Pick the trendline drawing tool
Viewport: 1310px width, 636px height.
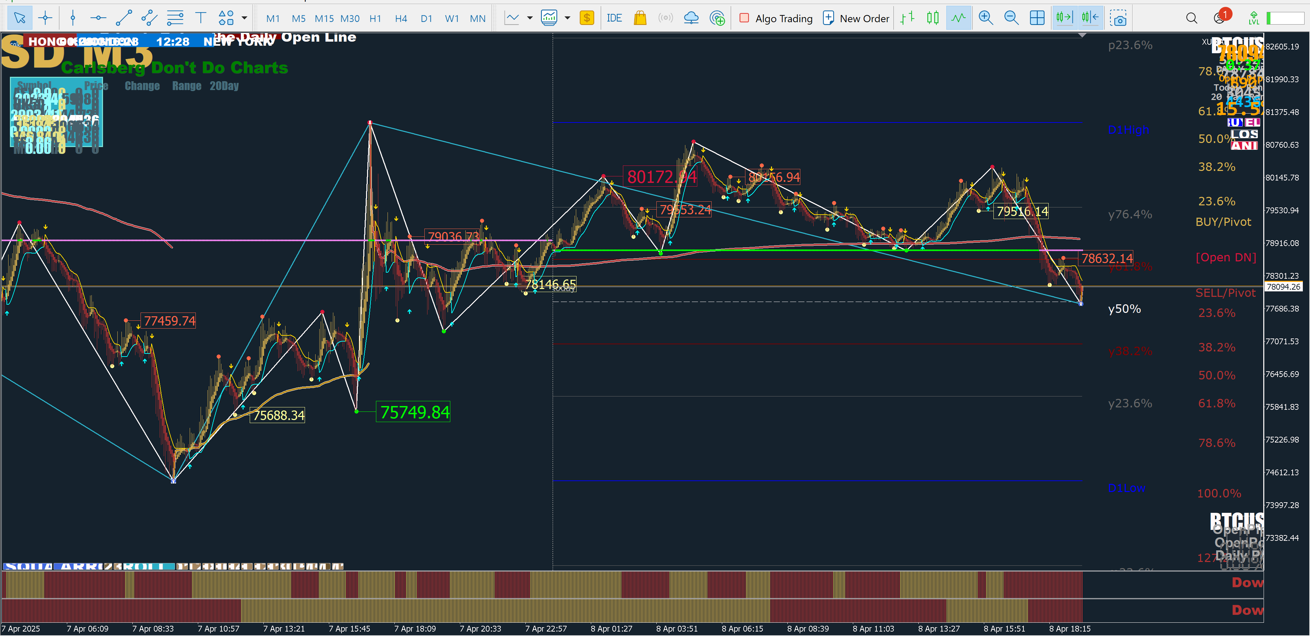(x=123, y=18)
